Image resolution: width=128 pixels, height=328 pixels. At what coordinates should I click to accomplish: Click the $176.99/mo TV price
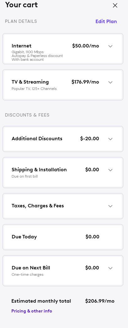pos(85,82)
